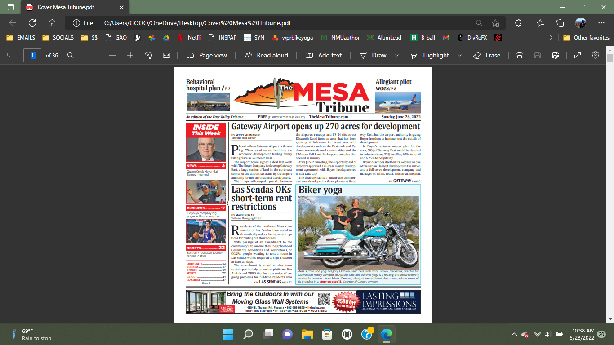Click the page number input field
614x345 pixels.
pos(32,55)
